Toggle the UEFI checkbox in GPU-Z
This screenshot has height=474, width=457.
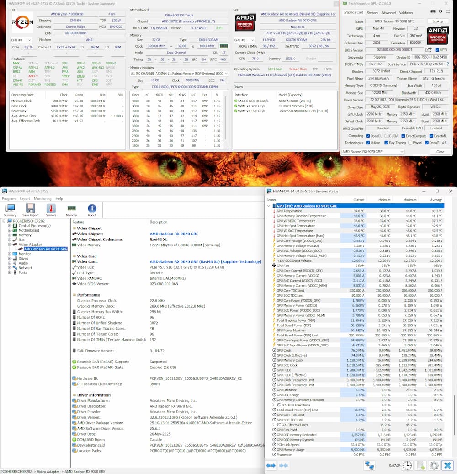pos(437,50)
